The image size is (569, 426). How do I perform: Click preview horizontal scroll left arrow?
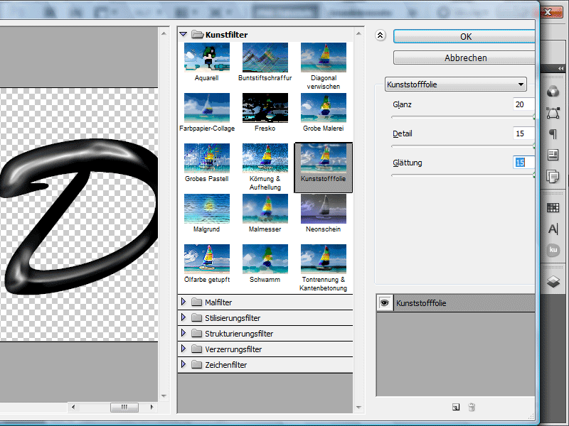click(x=73, y=407)
